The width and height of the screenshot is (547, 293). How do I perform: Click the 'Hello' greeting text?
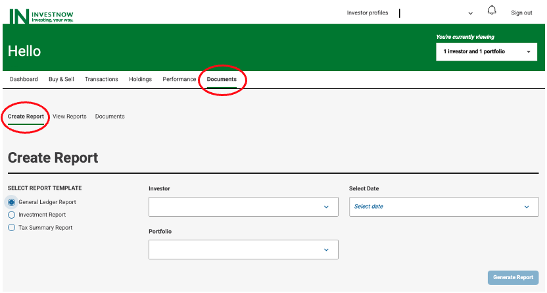pos(24,51)
